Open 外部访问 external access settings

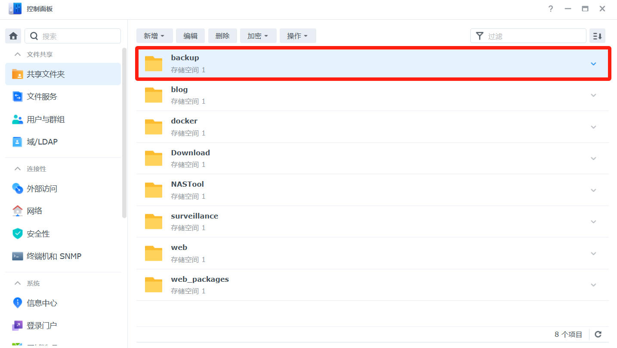coord(42,189)
